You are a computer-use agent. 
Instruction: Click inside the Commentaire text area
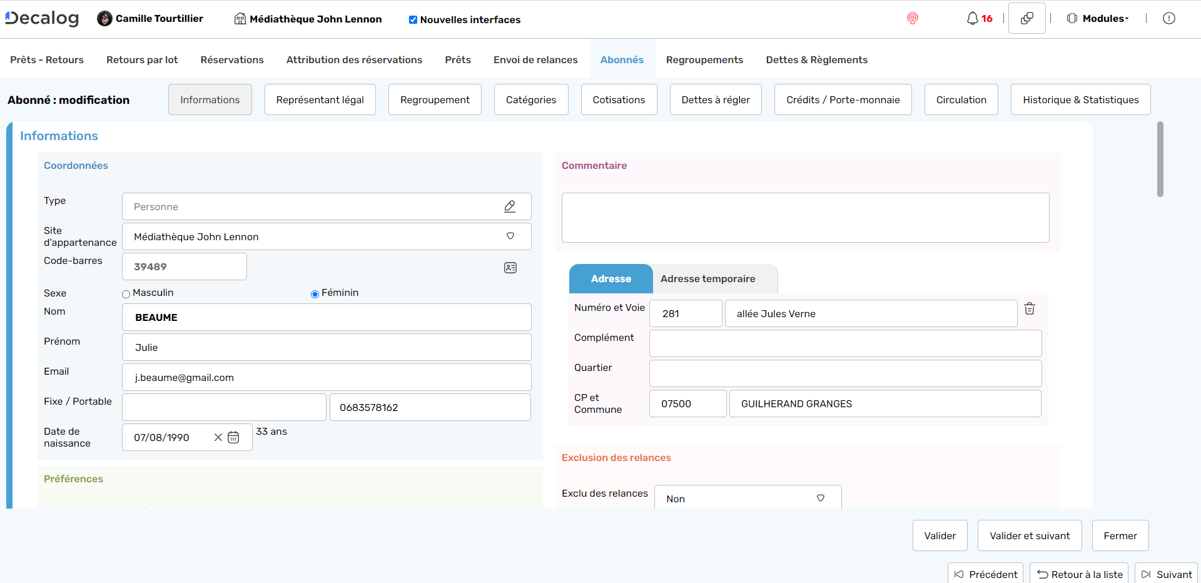coord(805,218)
